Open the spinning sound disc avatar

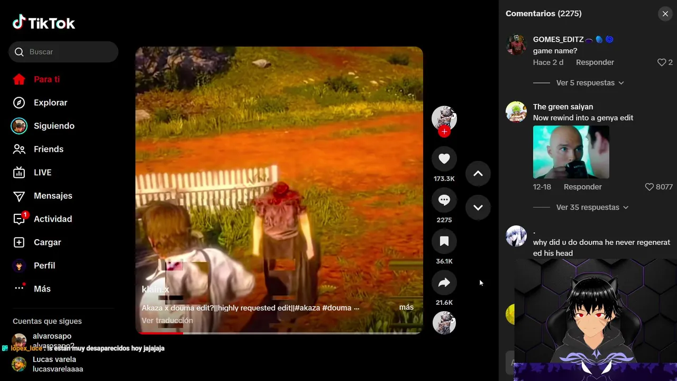coord(444,323)
